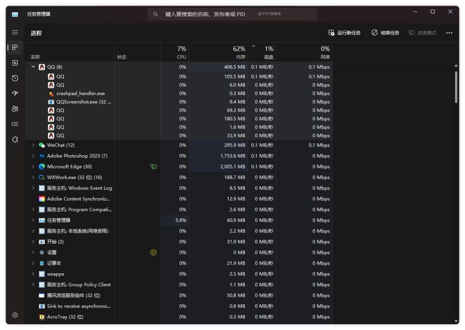The width and height of the screenshot is (465, 330).
Task: Expand Adobe Photoshop 2023 (7) group
Action: click(33, 156)
